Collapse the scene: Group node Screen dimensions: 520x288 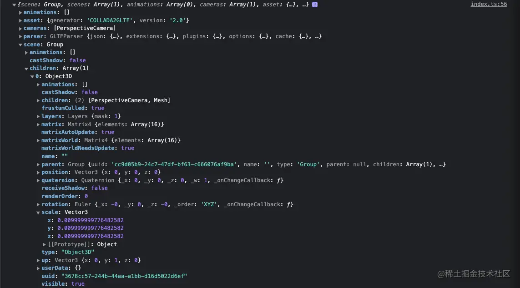(x=20, y=45)
